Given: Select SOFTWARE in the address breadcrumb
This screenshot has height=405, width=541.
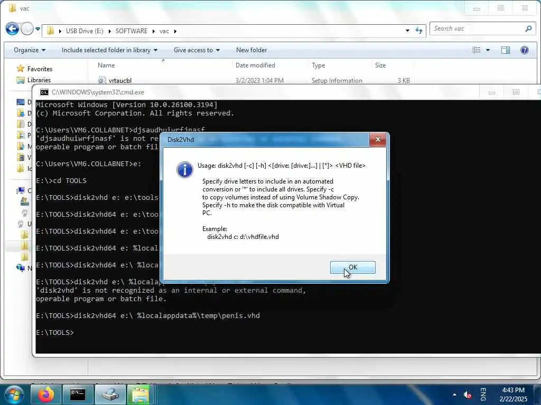Looking at the screenshot, I should (132, 31).
